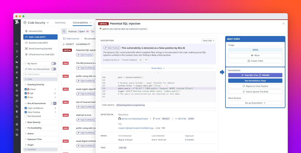
Task: Open the View Code dropdown
Action: coord(208,40)
